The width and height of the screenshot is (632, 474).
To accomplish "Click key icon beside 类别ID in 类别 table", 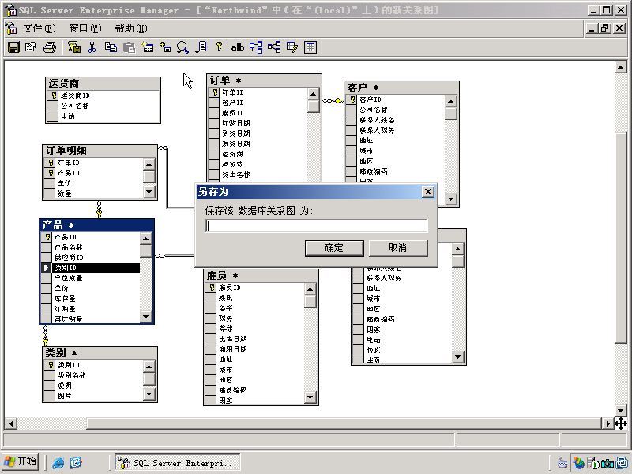I will pyautogui.click(x=50, y=365).
